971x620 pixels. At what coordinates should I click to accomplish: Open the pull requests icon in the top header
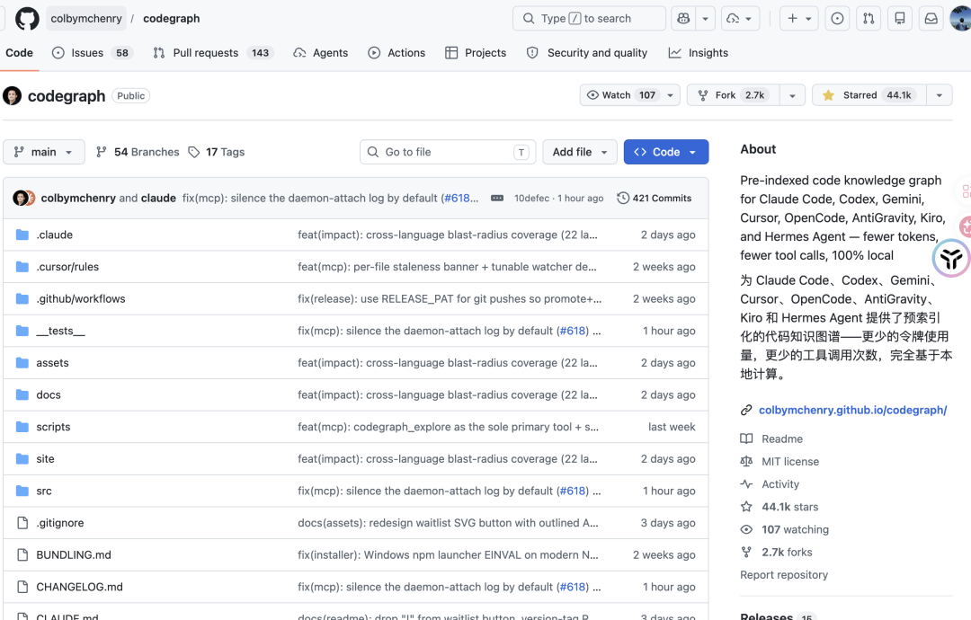pos(869,19)
